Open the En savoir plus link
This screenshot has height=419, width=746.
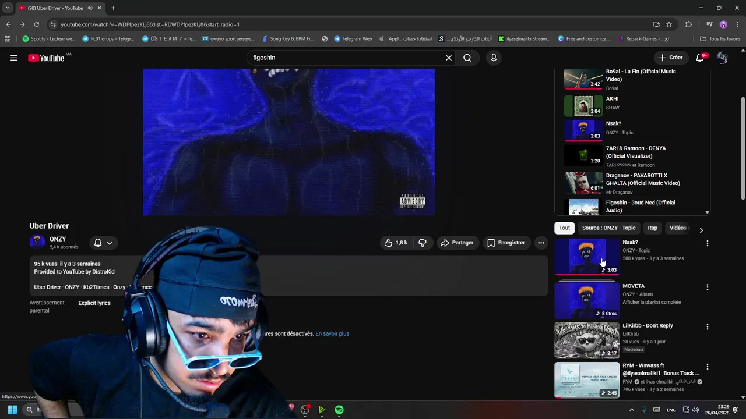332,334
